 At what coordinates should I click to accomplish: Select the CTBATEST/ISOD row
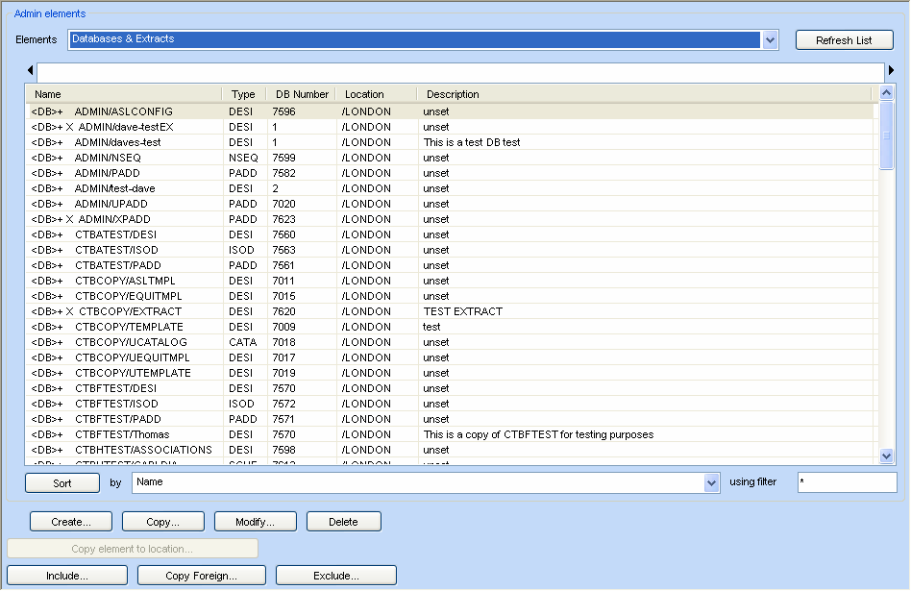(x=451, y=250)
